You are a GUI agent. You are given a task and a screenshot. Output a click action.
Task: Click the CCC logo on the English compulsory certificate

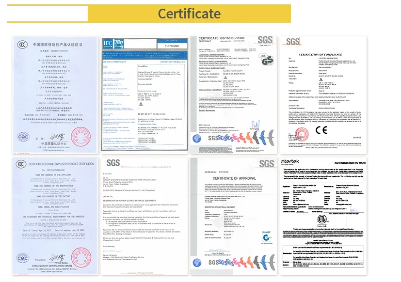21,164
